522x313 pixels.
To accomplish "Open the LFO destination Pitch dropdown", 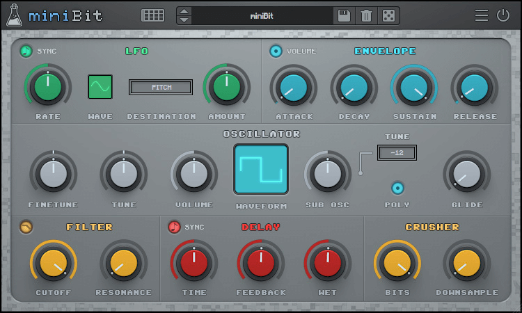I will 161,87.
